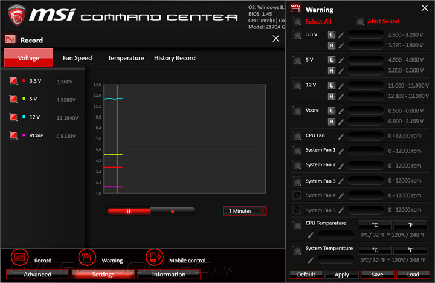The height and width of the screenshot is (283, 435).
Task: Click the Apply button in Warning
Action: pos(342,274)
